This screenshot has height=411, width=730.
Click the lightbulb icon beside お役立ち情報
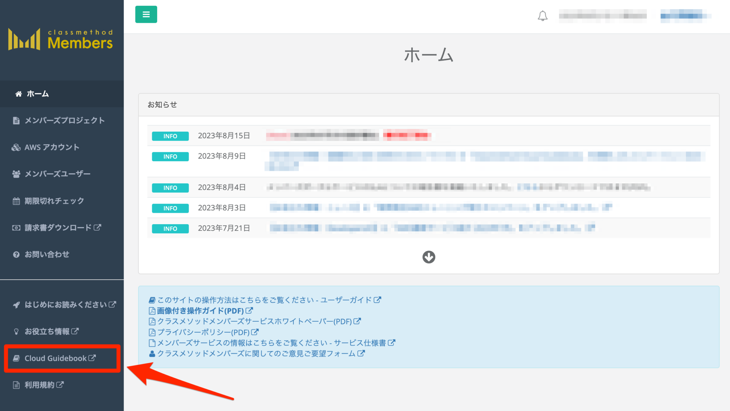pos(16,331)
